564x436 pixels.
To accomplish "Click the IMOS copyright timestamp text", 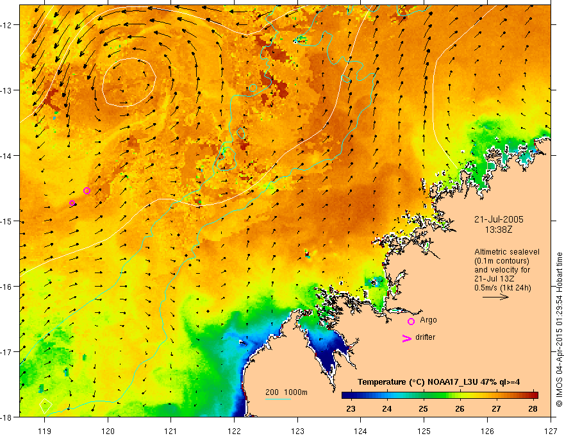I will [x=560, y=330].
